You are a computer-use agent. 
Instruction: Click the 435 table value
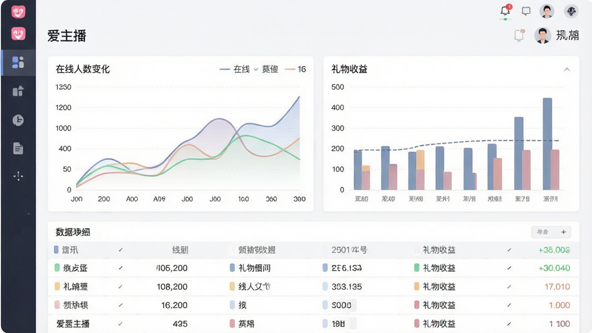[180, 324]
